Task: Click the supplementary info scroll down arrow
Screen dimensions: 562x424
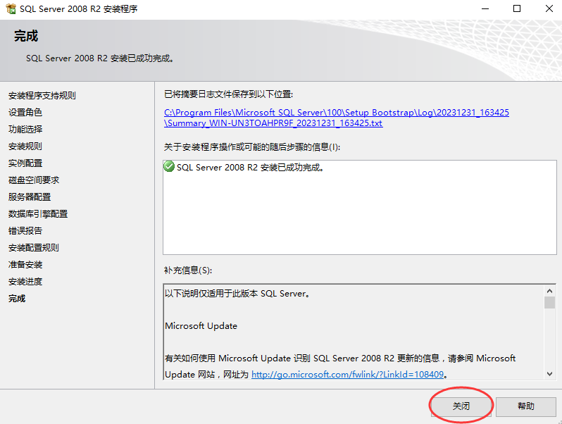Action: click(x=549, y=374)
